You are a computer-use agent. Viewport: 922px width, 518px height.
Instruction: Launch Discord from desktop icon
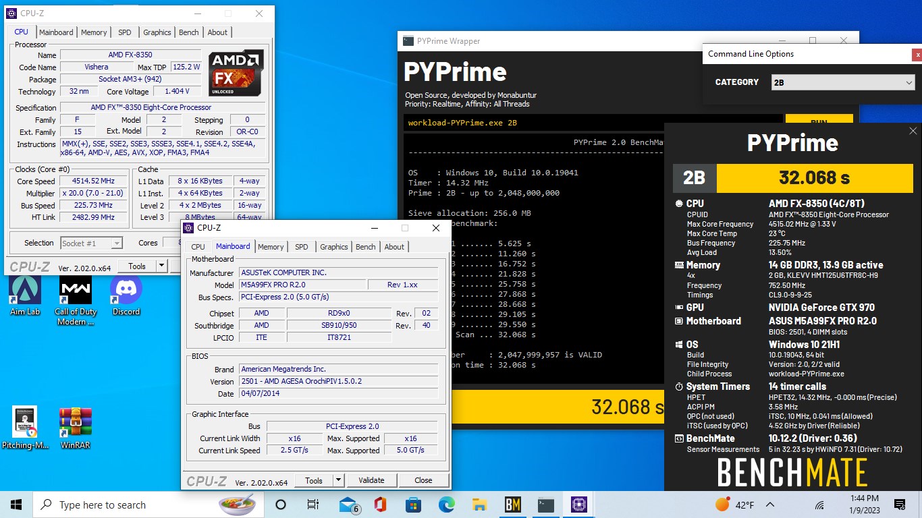(x=126, y=295)
